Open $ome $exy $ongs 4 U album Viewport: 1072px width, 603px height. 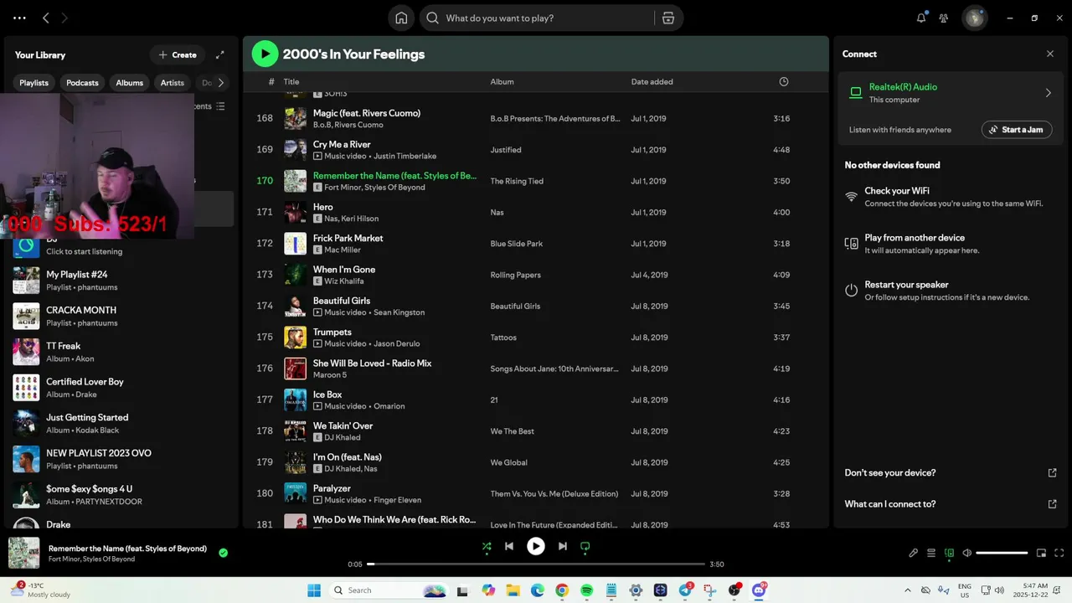pos(121,495)
